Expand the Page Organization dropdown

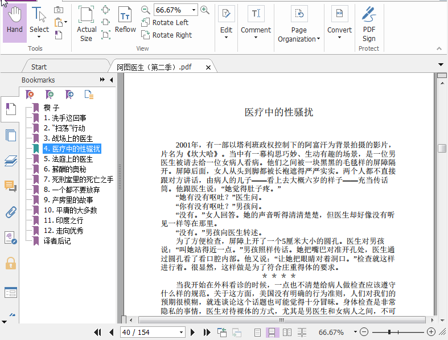point(299,26)
